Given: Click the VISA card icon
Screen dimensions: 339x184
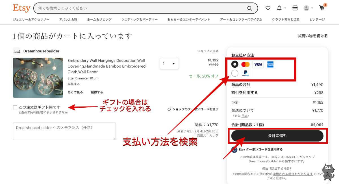Looking at the screenshot, I should pos(258,65).
